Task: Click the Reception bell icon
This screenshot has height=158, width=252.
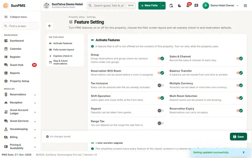Action: tap(6, 103)
